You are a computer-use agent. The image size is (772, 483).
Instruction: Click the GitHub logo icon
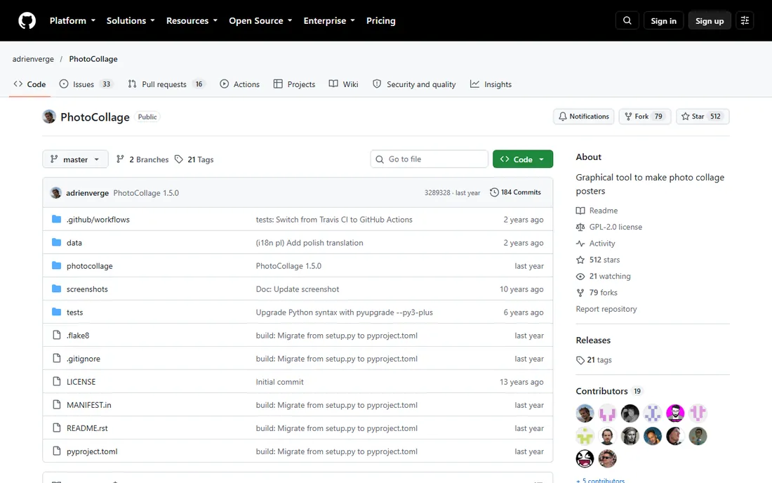[27, 20]
